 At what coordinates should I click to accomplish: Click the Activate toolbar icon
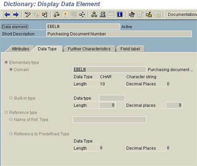point(65,15)
